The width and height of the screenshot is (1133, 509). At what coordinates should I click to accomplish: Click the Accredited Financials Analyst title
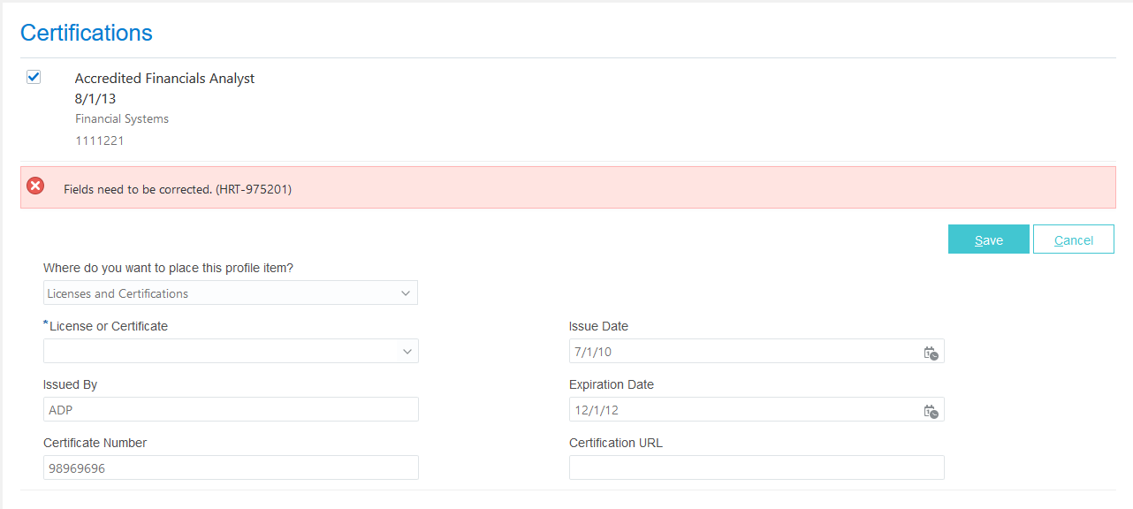[x=164, y=79]
